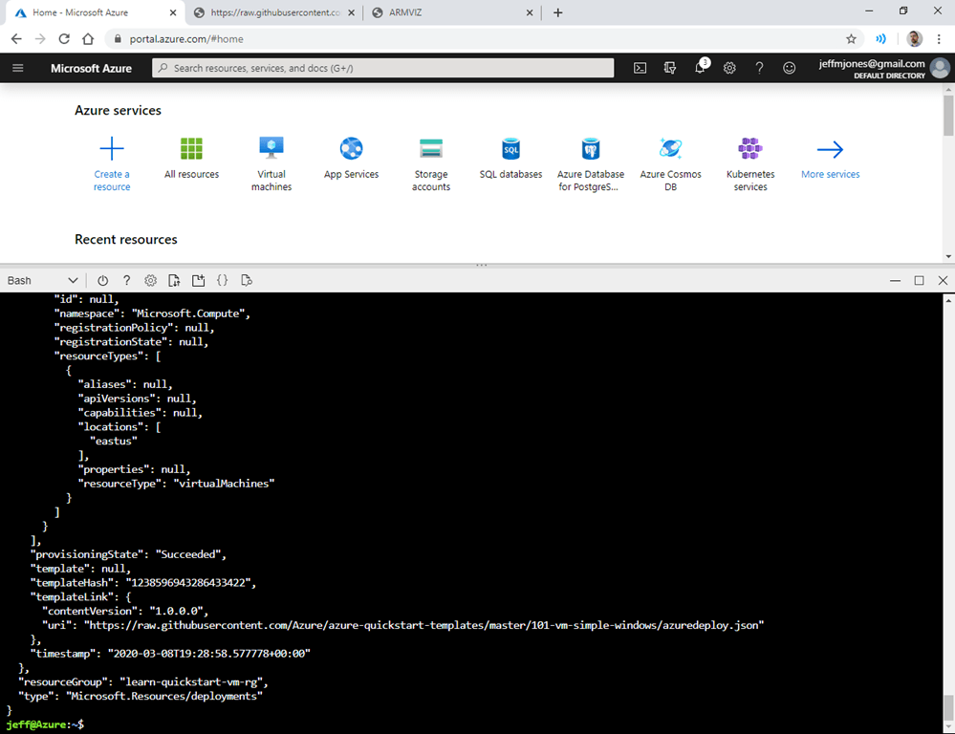This screenshot has width=955, height=734.
Task: Click the "templateHash" value line
Action: [143, 582]
